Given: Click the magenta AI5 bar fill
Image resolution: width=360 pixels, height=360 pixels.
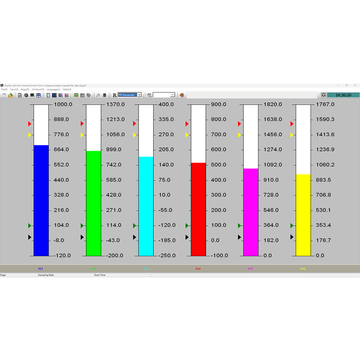Looking at the screenshot, I should pyautogui.click(x=250, y=211).
